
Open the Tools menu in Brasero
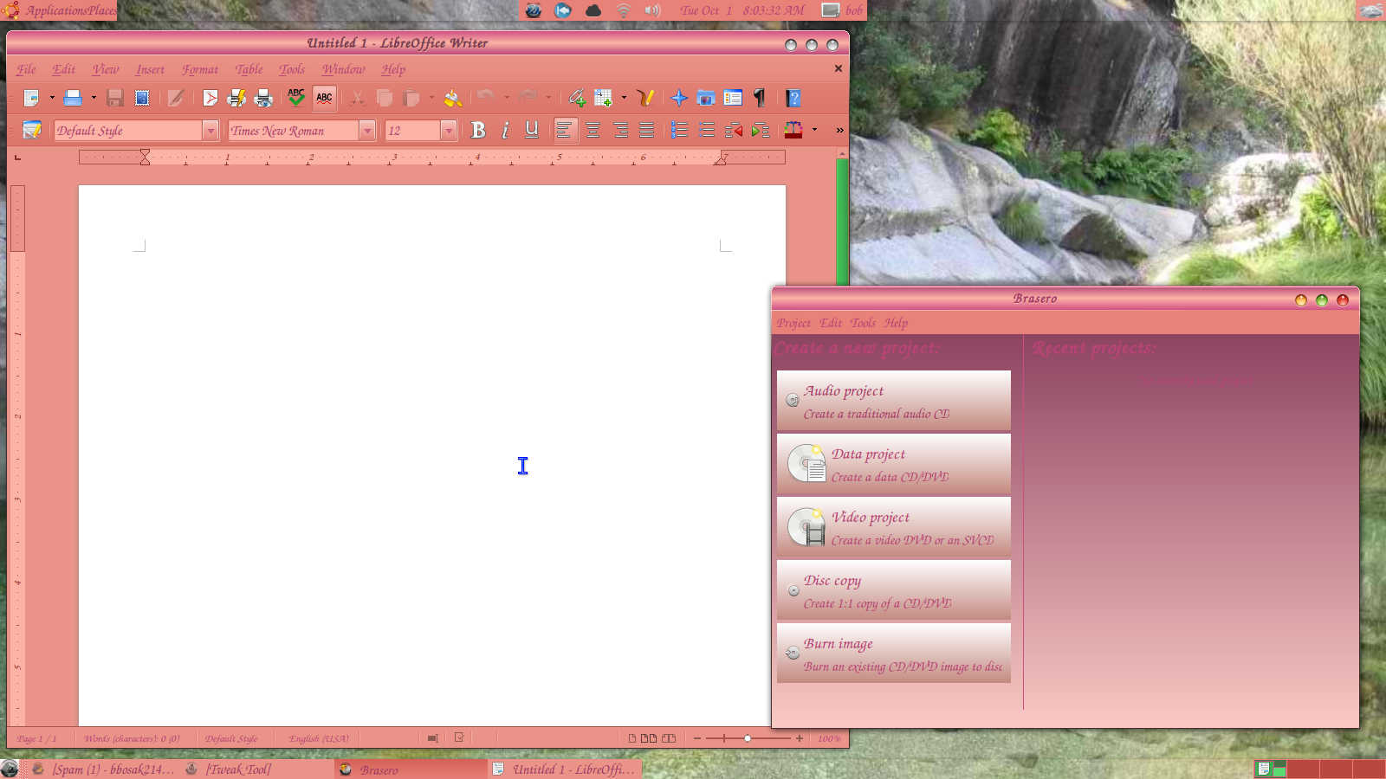(863, 323)
